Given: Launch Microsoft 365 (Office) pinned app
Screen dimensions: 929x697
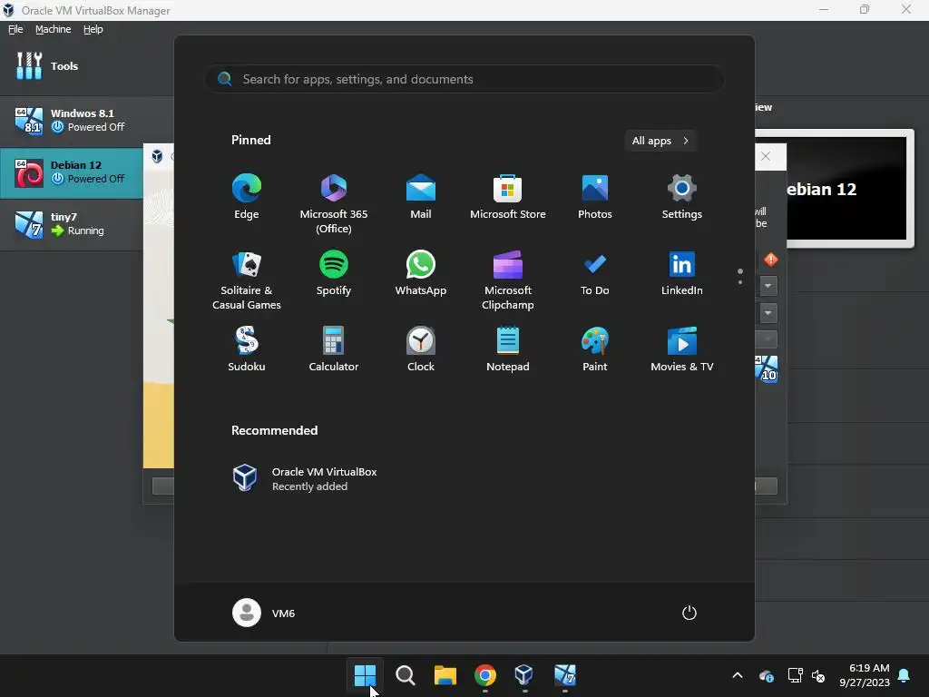Looking at the screenshot, I should pos(334,203).
